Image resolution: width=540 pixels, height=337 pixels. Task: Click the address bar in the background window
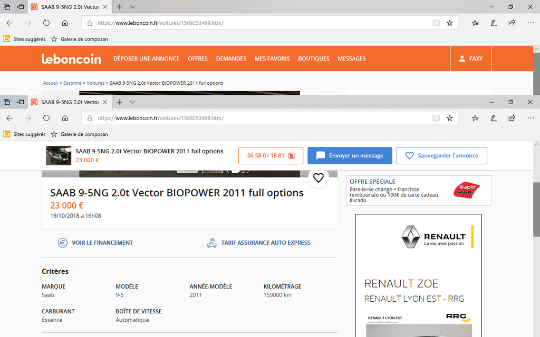(269, 23)
